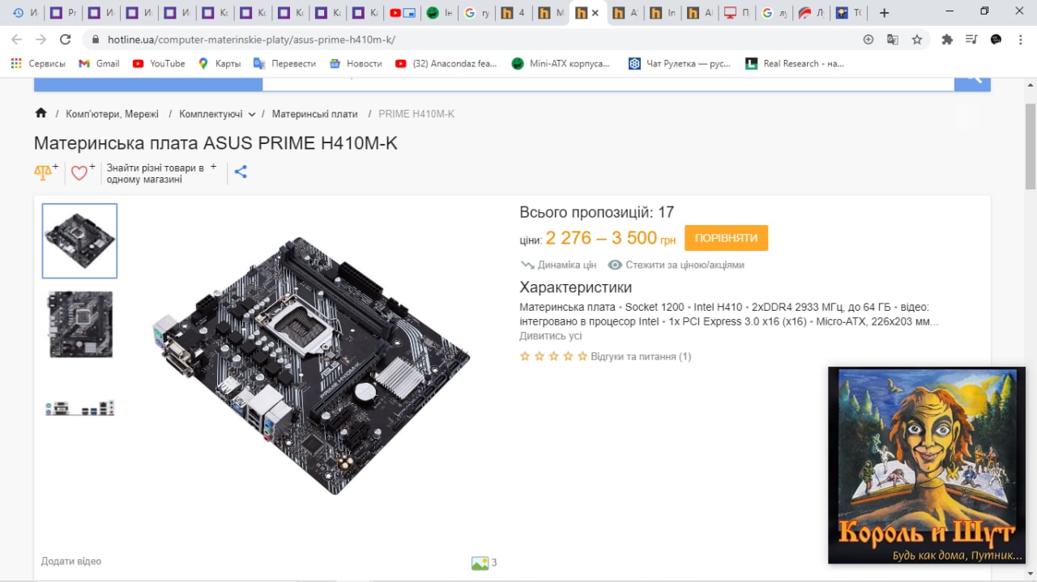
Task: Open the Gmail bookmark
Action: [x=99, y=63]
